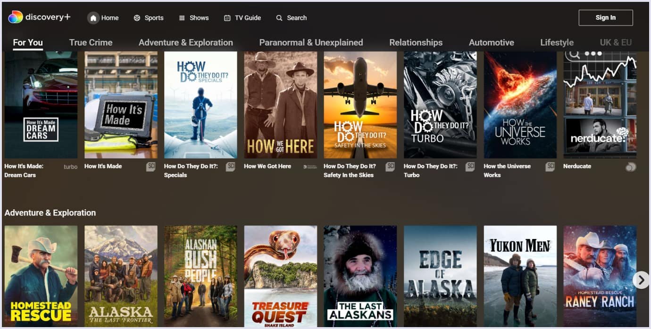651x329 pixels.
Task: Switch to UK & EU tab
Action: tap(616, 42)
